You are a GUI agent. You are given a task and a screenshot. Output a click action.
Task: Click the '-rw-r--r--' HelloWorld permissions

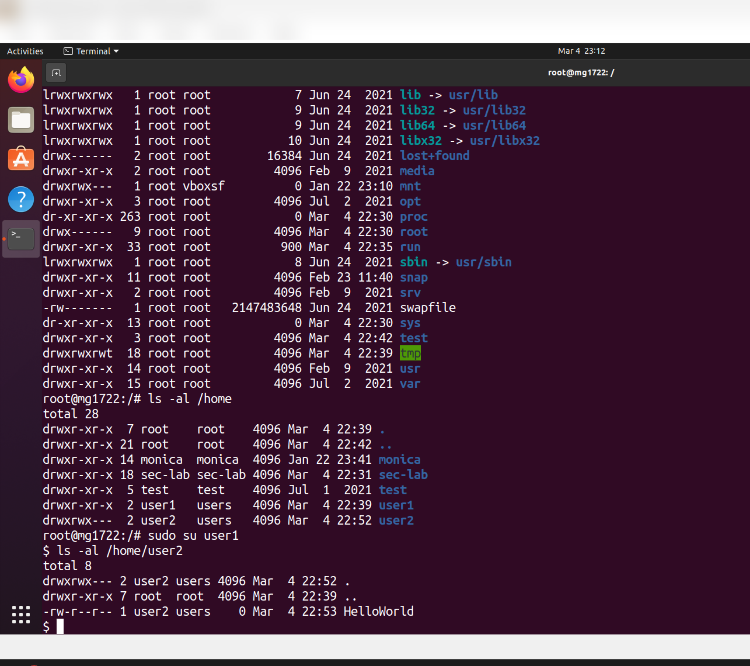(x=78, y=612)
